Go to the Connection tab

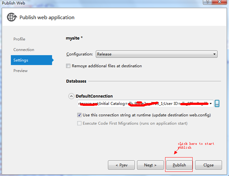(x=24, y=50)
